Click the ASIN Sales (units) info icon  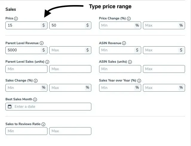point(130,62)
